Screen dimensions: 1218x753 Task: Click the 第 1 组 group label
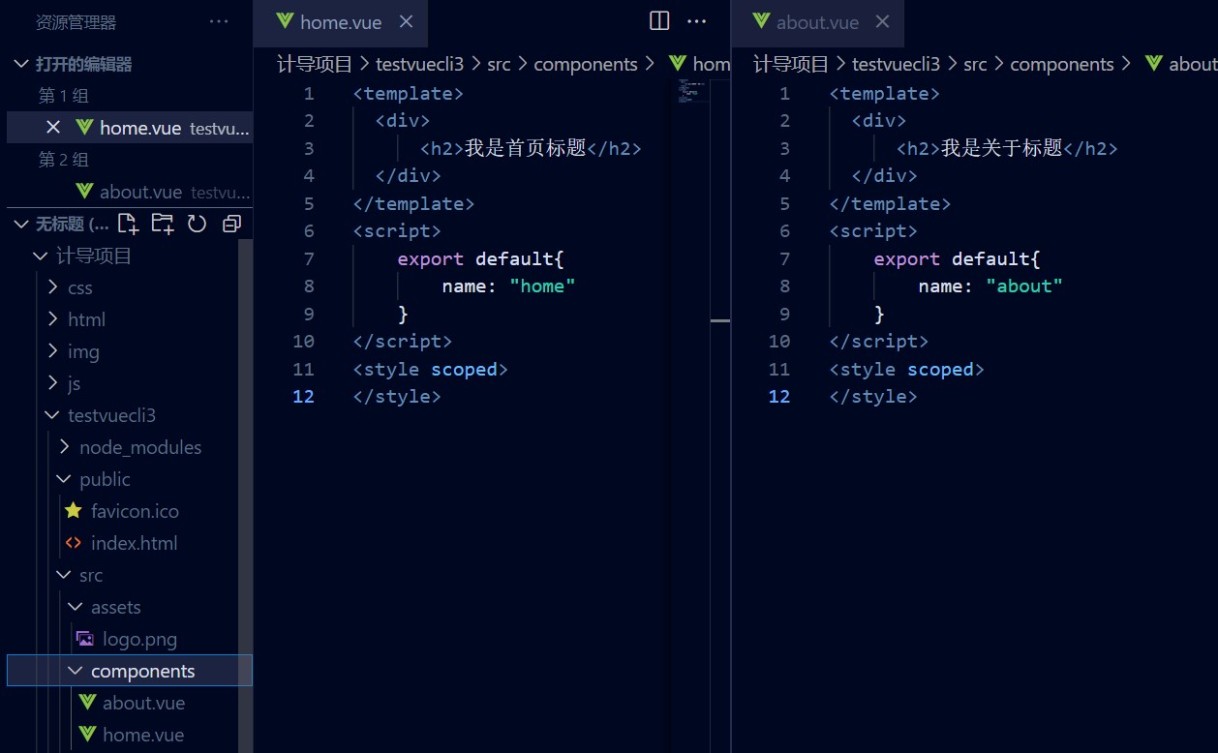[64, 96]
